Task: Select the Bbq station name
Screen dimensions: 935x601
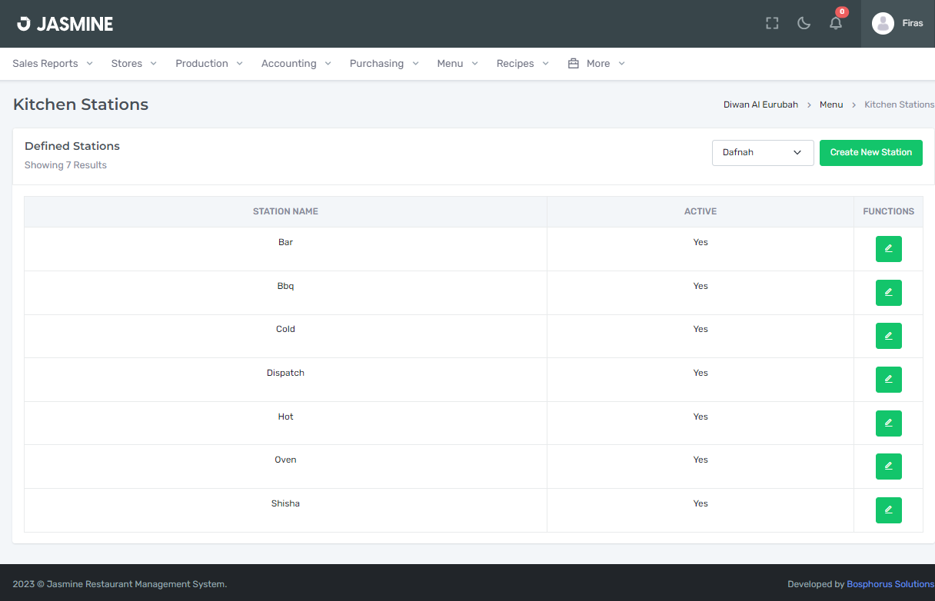Action: pyautogui.click(x=285, y=286)
